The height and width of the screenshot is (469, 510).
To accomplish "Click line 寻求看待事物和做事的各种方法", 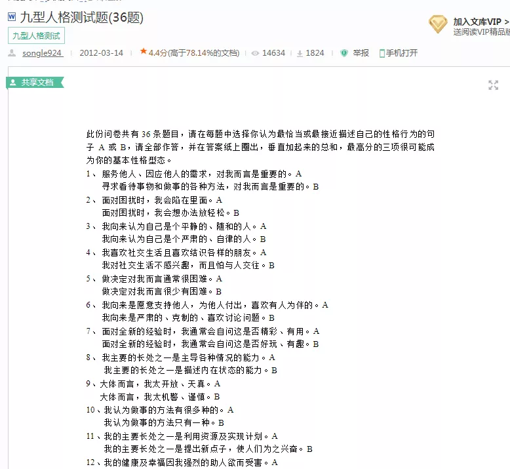I will click(210, 187).
